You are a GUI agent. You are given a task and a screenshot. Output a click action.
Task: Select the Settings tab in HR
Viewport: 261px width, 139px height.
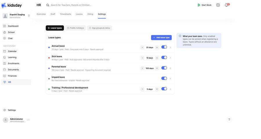coord(102,14)
